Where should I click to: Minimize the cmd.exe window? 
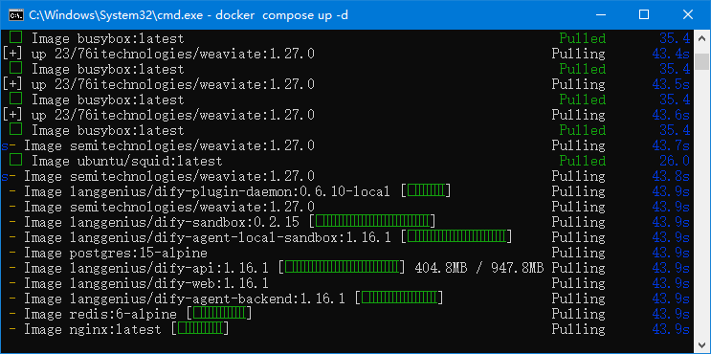coord(601,14)
